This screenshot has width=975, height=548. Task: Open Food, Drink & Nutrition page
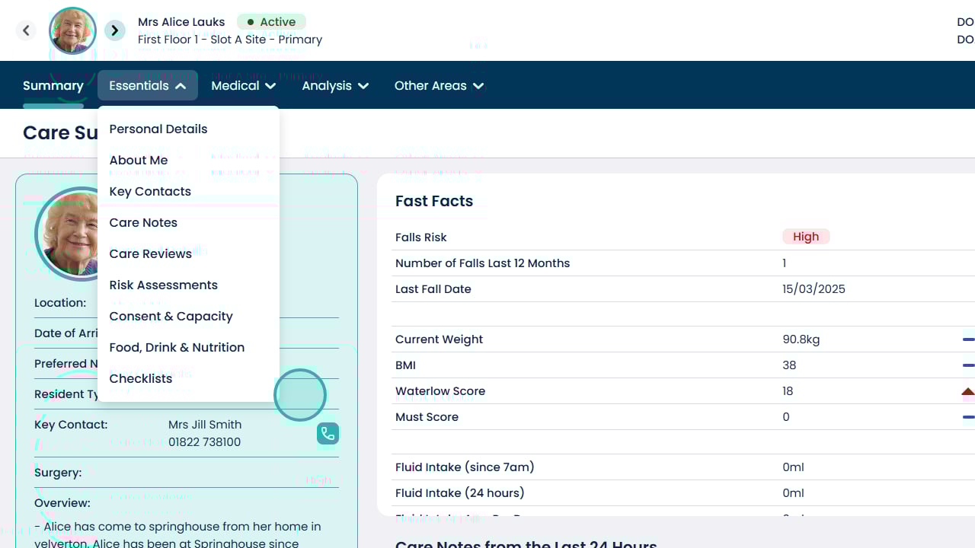(177, 348)
